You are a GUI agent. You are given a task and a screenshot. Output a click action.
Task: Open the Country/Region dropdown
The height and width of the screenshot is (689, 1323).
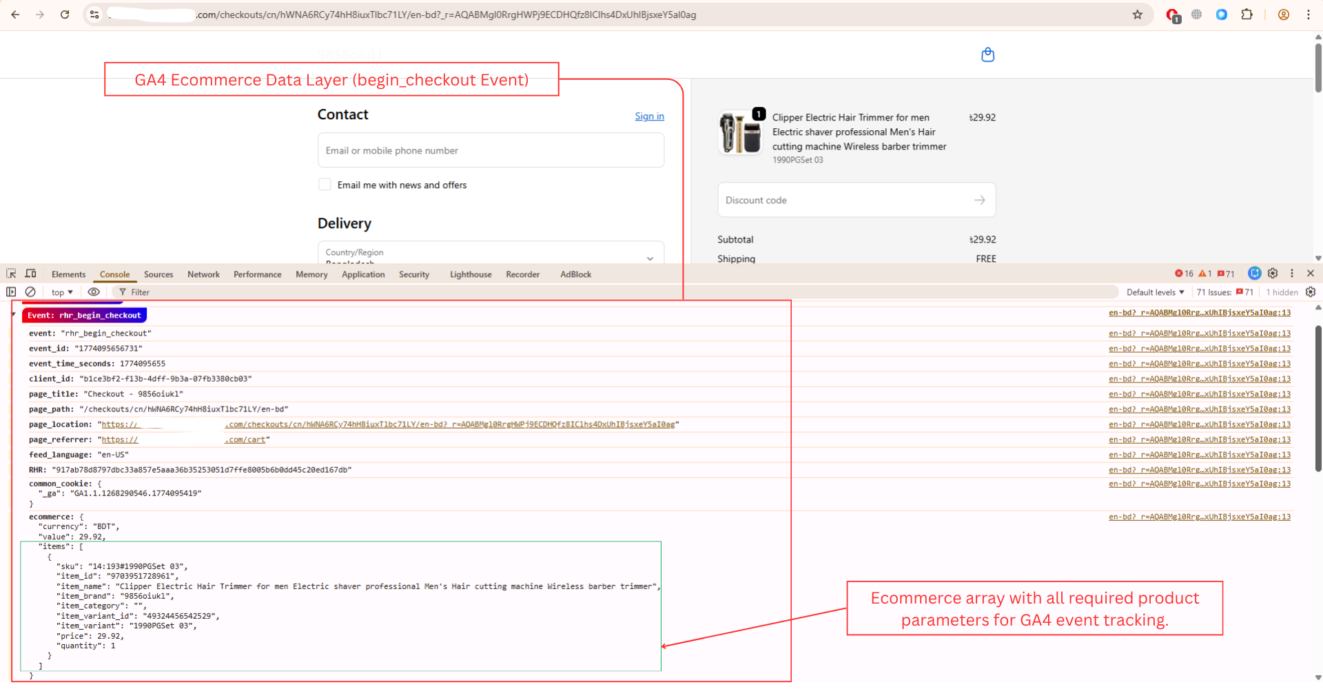click(x=491, y=253)
